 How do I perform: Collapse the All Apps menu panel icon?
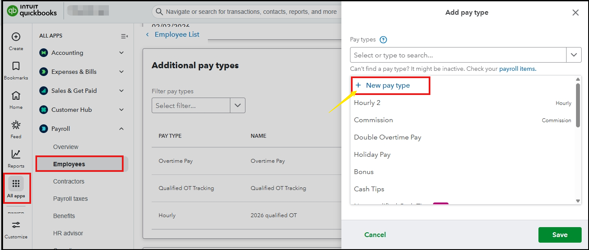tap(124, 36)
